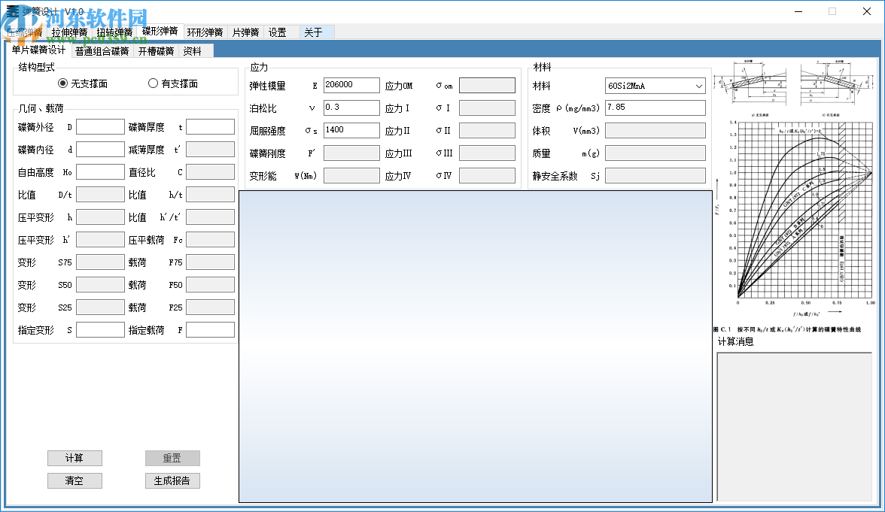Click the 应力IV σIV output field

click(487, 175)
